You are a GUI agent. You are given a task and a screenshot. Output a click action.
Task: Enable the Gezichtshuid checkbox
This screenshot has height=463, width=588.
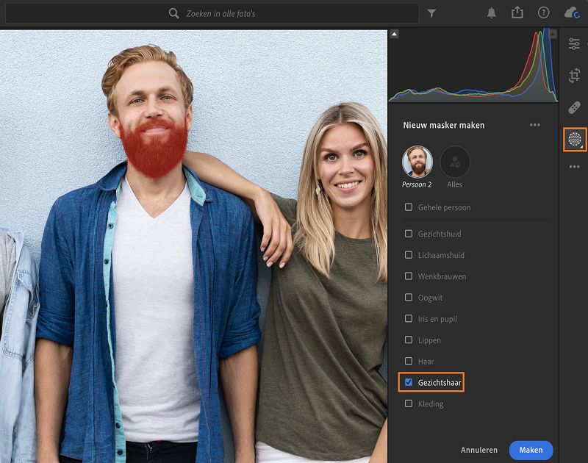point(409,234)
